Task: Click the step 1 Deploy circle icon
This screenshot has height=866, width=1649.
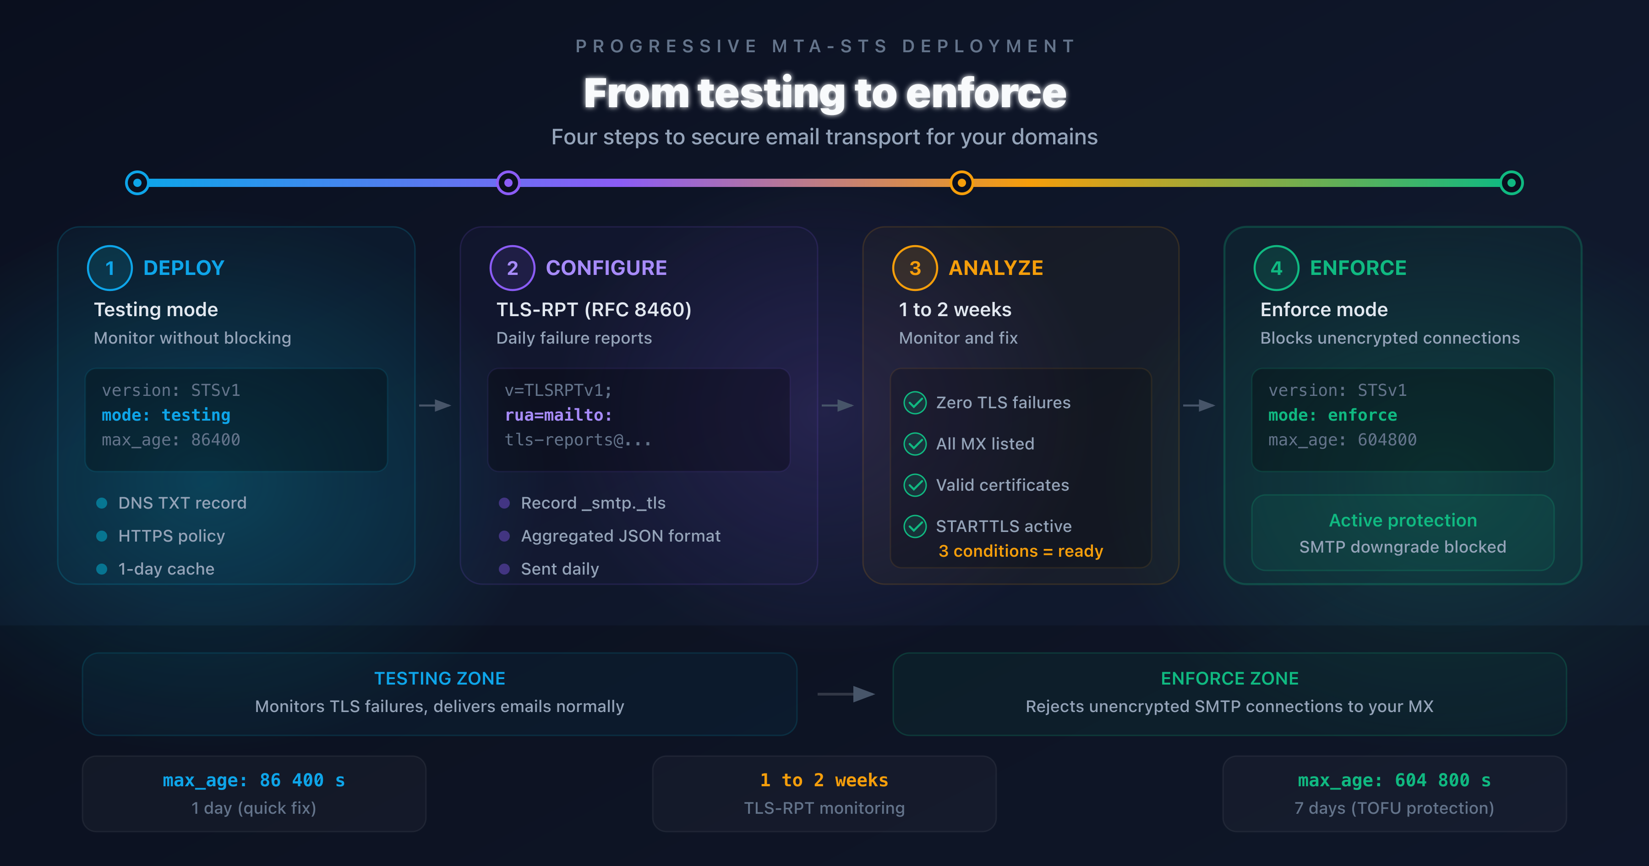Action: pos(110,268)
